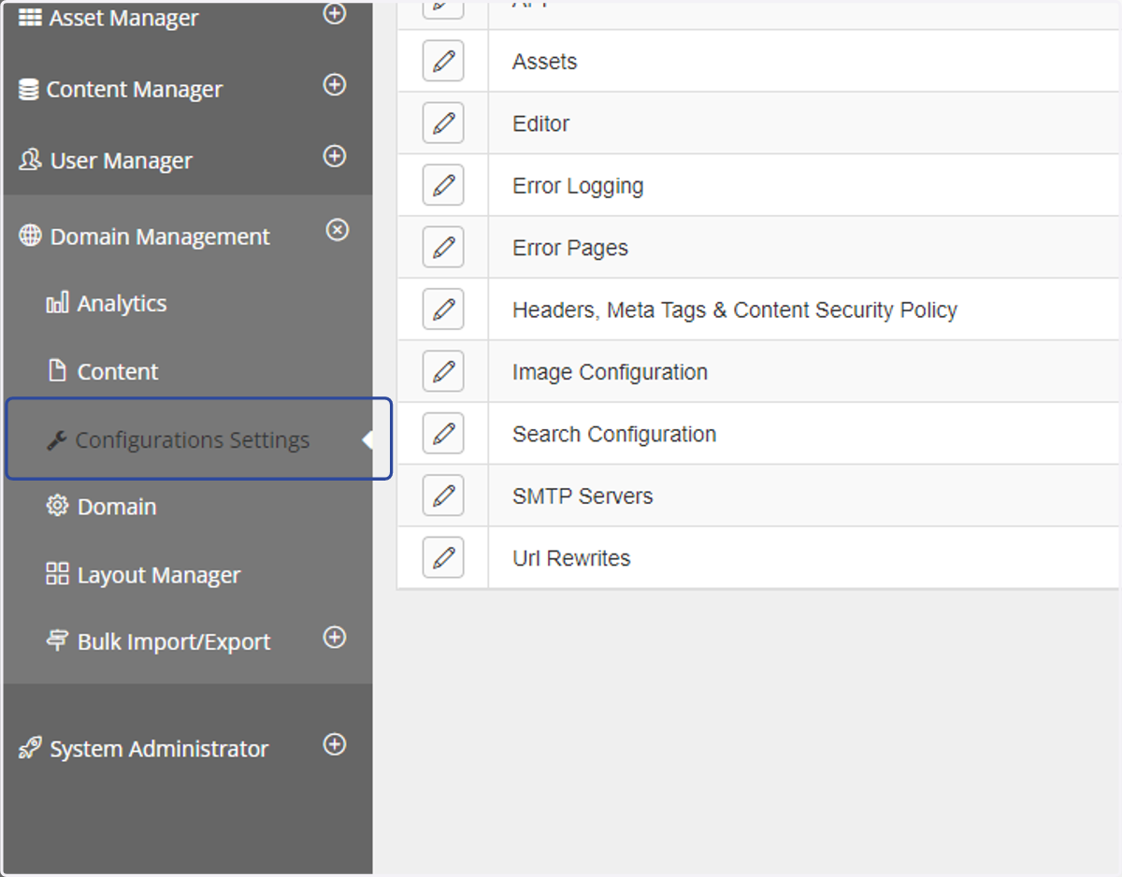The width and height of the screenshot is (1122, 877).
Task: Edit the Error Logging configuration
Action: click(x=443, y=185)
